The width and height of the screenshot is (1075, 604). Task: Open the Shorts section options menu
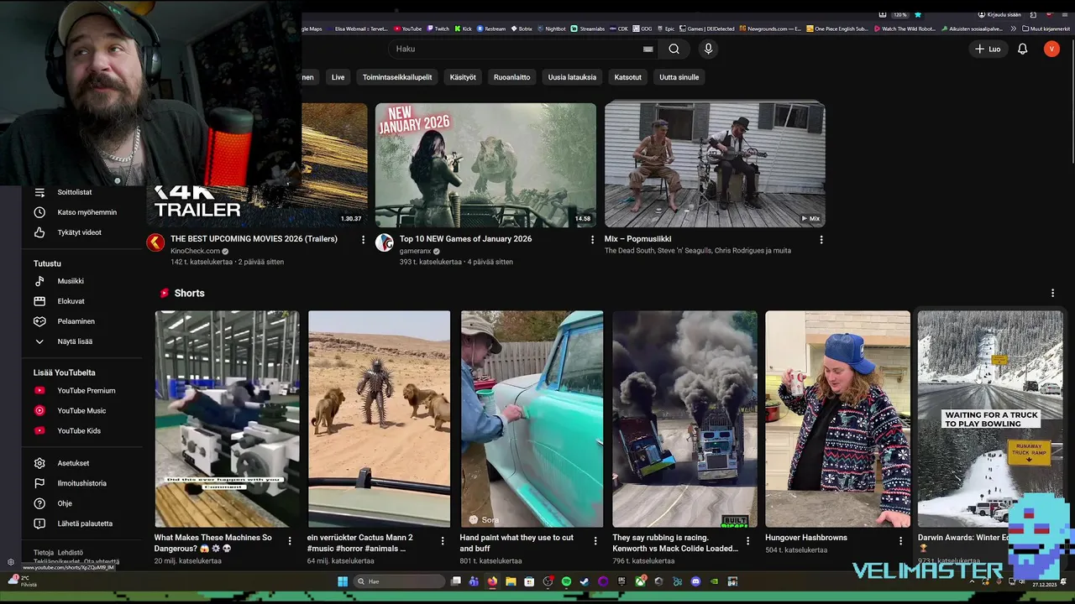coord(1052,294)
